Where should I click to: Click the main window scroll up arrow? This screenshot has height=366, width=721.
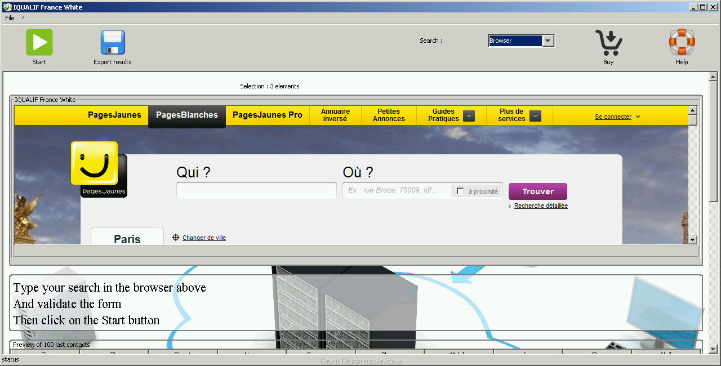click(x=713, y=77)
